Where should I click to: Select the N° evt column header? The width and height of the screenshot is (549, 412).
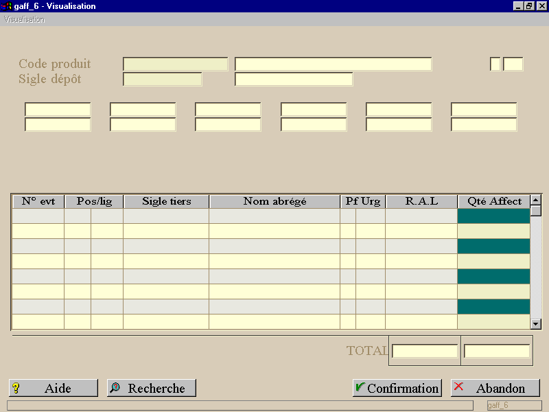click(x=38, y=201)
